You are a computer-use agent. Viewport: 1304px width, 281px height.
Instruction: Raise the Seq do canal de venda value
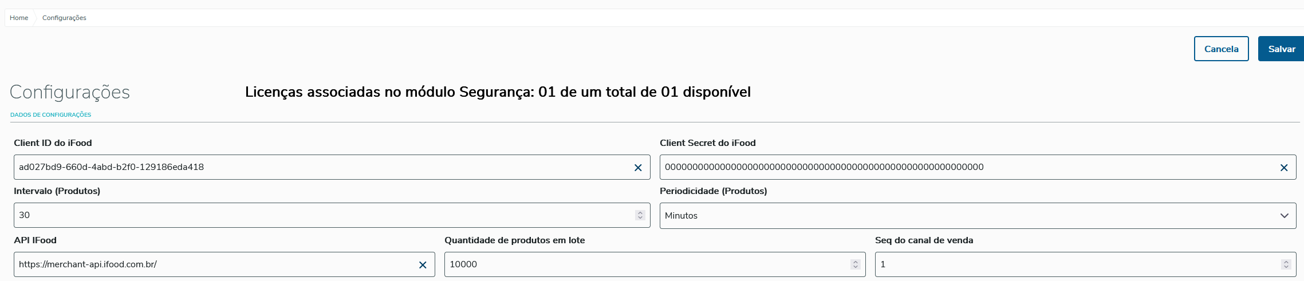1286,262
